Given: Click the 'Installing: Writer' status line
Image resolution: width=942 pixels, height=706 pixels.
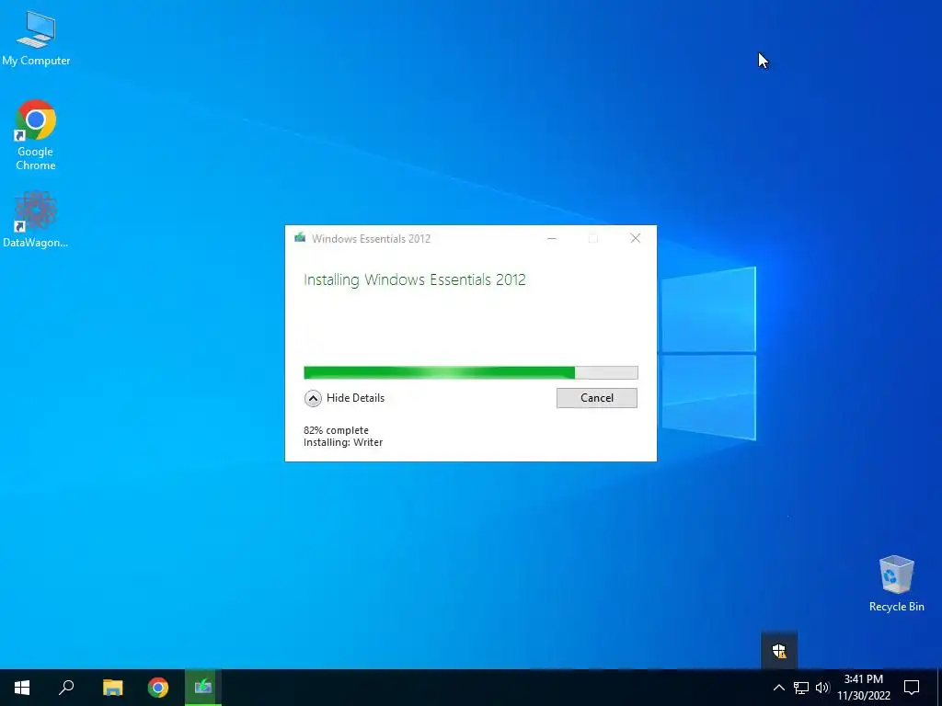Looking at the screenshot, I should pyautogui.click(x=343, y=442).
